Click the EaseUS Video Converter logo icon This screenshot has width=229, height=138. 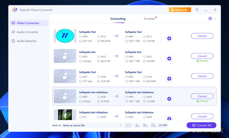pyautogui.click(x=15, y=10)
